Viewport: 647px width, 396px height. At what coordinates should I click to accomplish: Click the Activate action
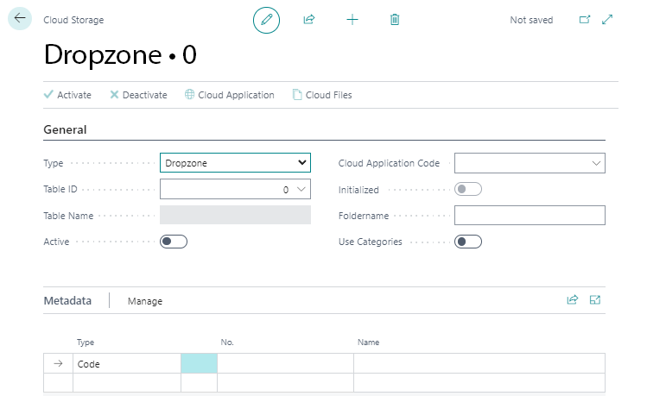67,95
